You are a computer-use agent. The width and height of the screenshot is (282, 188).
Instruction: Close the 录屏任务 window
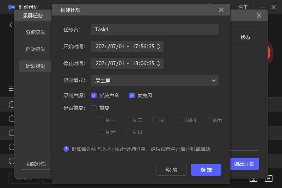[259, 15]
